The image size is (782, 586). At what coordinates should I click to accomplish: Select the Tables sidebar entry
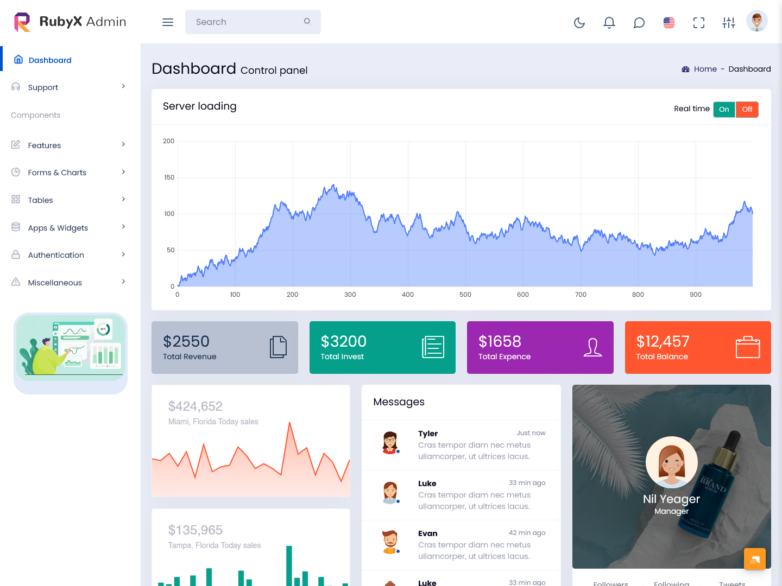39,200
